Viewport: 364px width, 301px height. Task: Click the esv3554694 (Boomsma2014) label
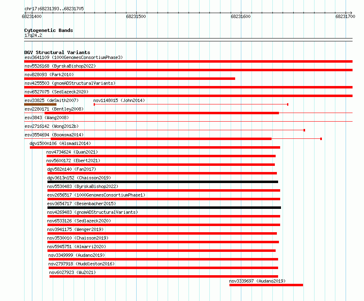tap(54, 135)
